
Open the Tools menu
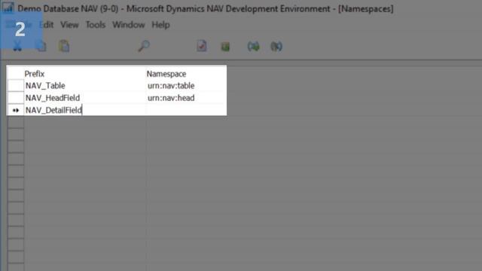point(96,25)
